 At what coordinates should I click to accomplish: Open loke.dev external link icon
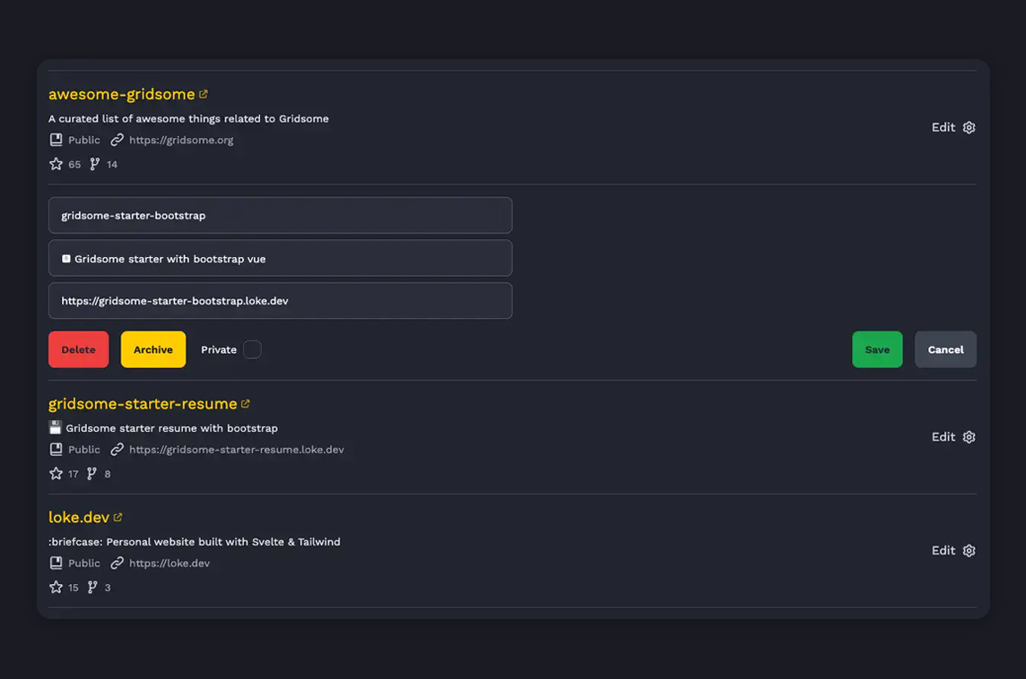[117, 518]
